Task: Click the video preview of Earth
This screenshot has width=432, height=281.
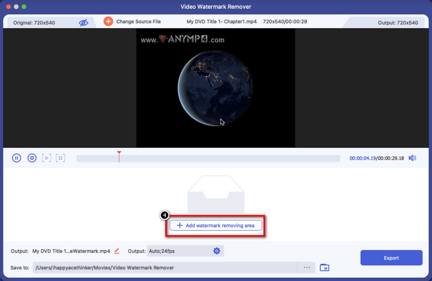Action: pos(215,88)
